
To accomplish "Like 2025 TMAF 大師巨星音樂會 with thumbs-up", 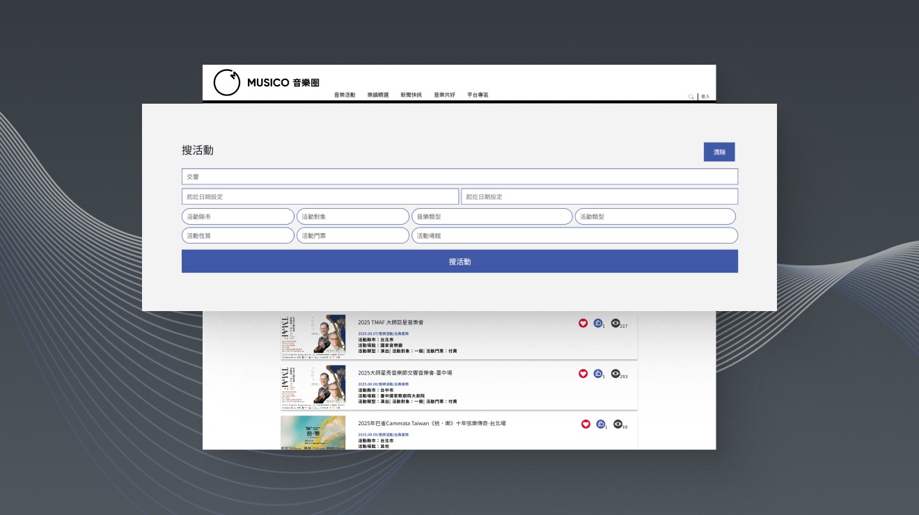I will (598, 323).
